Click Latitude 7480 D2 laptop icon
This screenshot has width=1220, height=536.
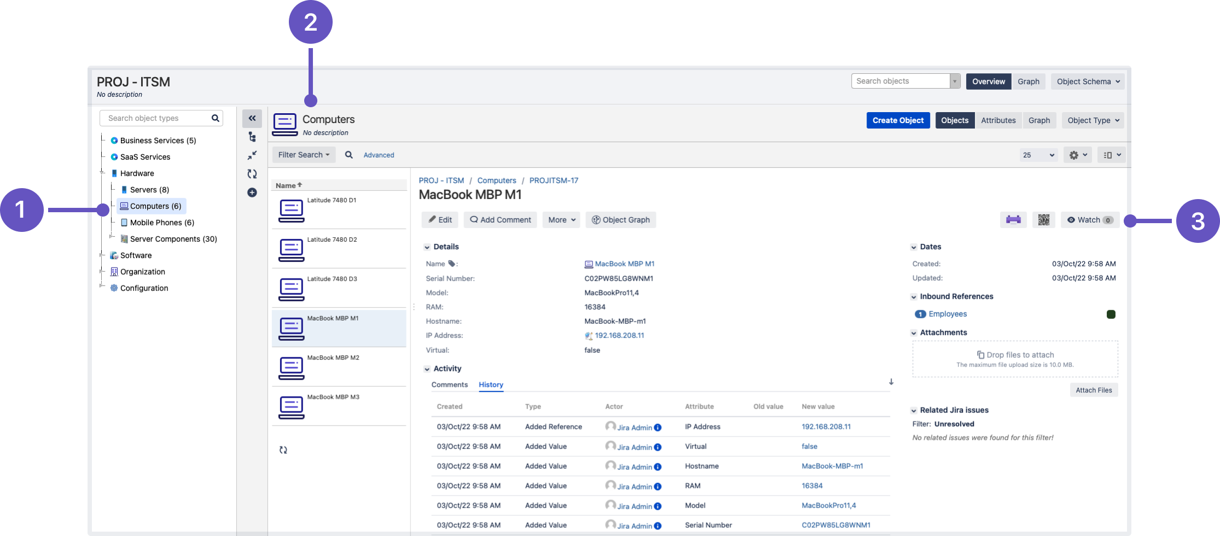coord(292,250)
